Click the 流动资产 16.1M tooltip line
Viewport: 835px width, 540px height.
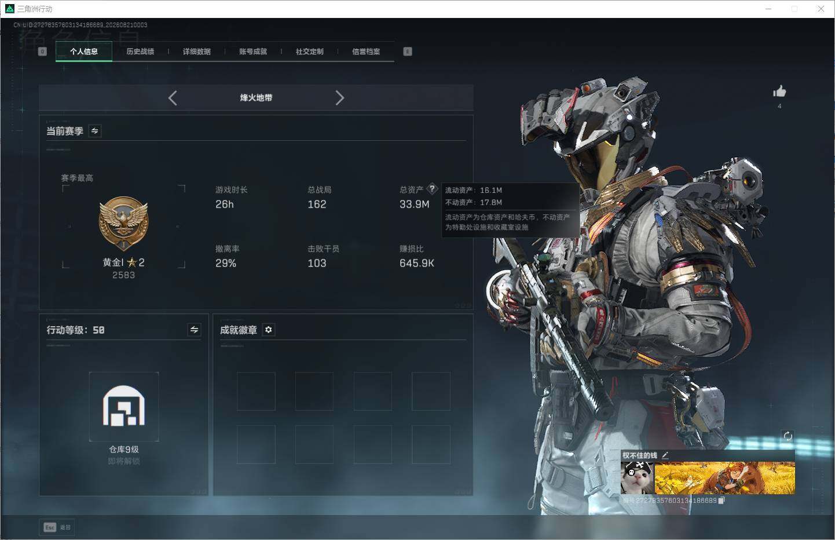[474, 190]
